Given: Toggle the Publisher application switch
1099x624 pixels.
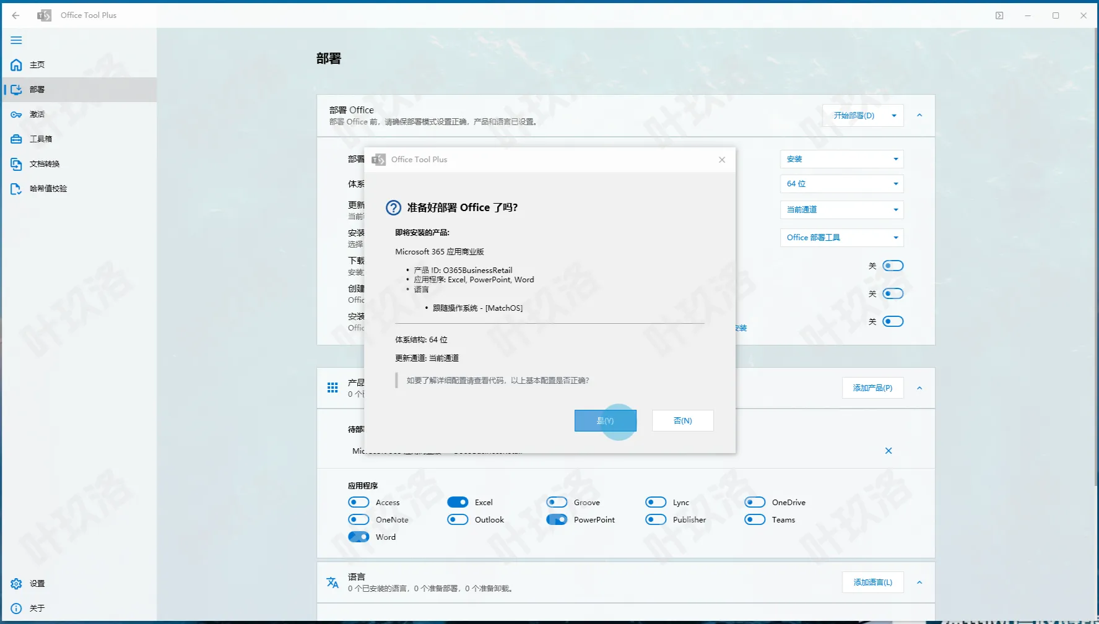Looking at the screenshot, I should tap(656, 519).
